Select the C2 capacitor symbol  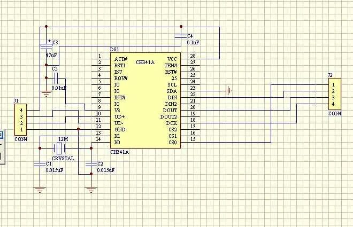91,165
